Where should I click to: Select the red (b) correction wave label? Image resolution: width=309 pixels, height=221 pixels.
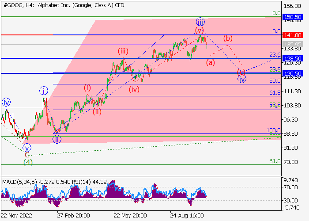click(x=228, y=38)
